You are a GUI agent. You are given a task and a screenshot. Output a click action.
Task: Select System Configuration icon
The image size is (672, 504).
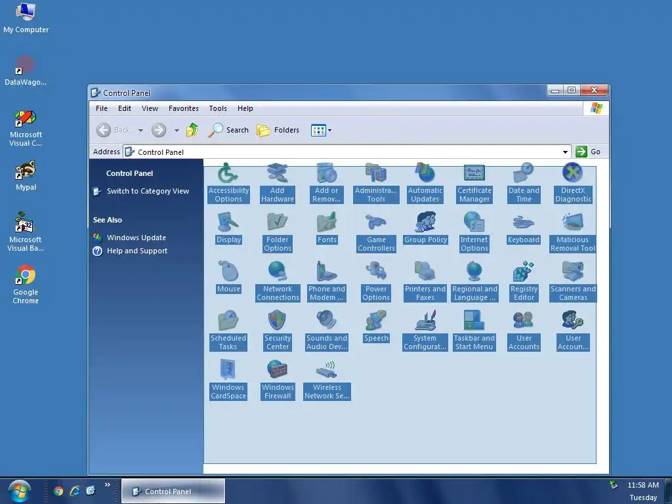pyautogui.click(x=425, y=331)
